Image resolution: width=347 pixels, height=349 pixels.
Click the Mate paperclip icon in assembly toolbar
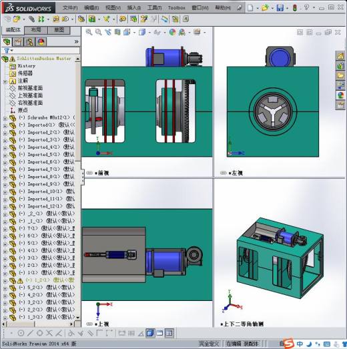[x=31, y=19]
